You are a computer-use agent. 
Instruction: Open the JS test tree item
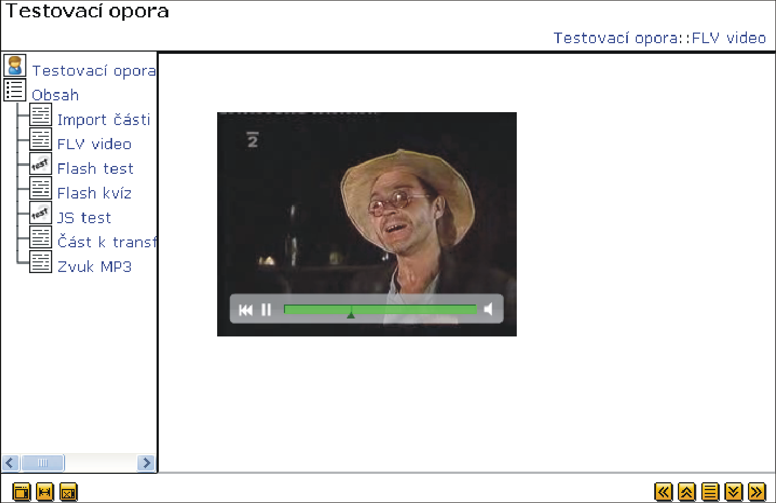click(84, 218)
